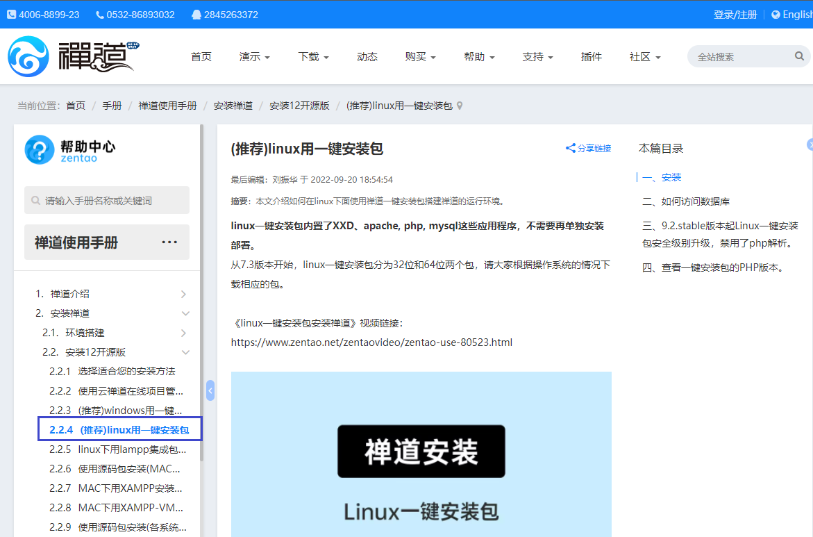Image resolution: width=813 pixels, height=537 pixels.
Task: Click the share link icon beside 分享链接
Action: coord(570,148)
